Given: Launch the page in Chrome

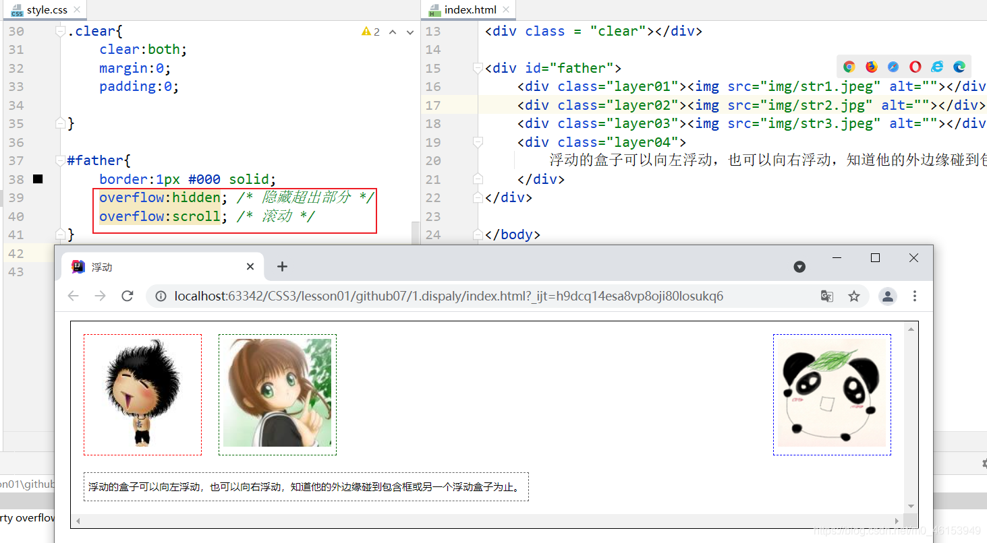Looking at the screenshot, I should tap(849, 67).
